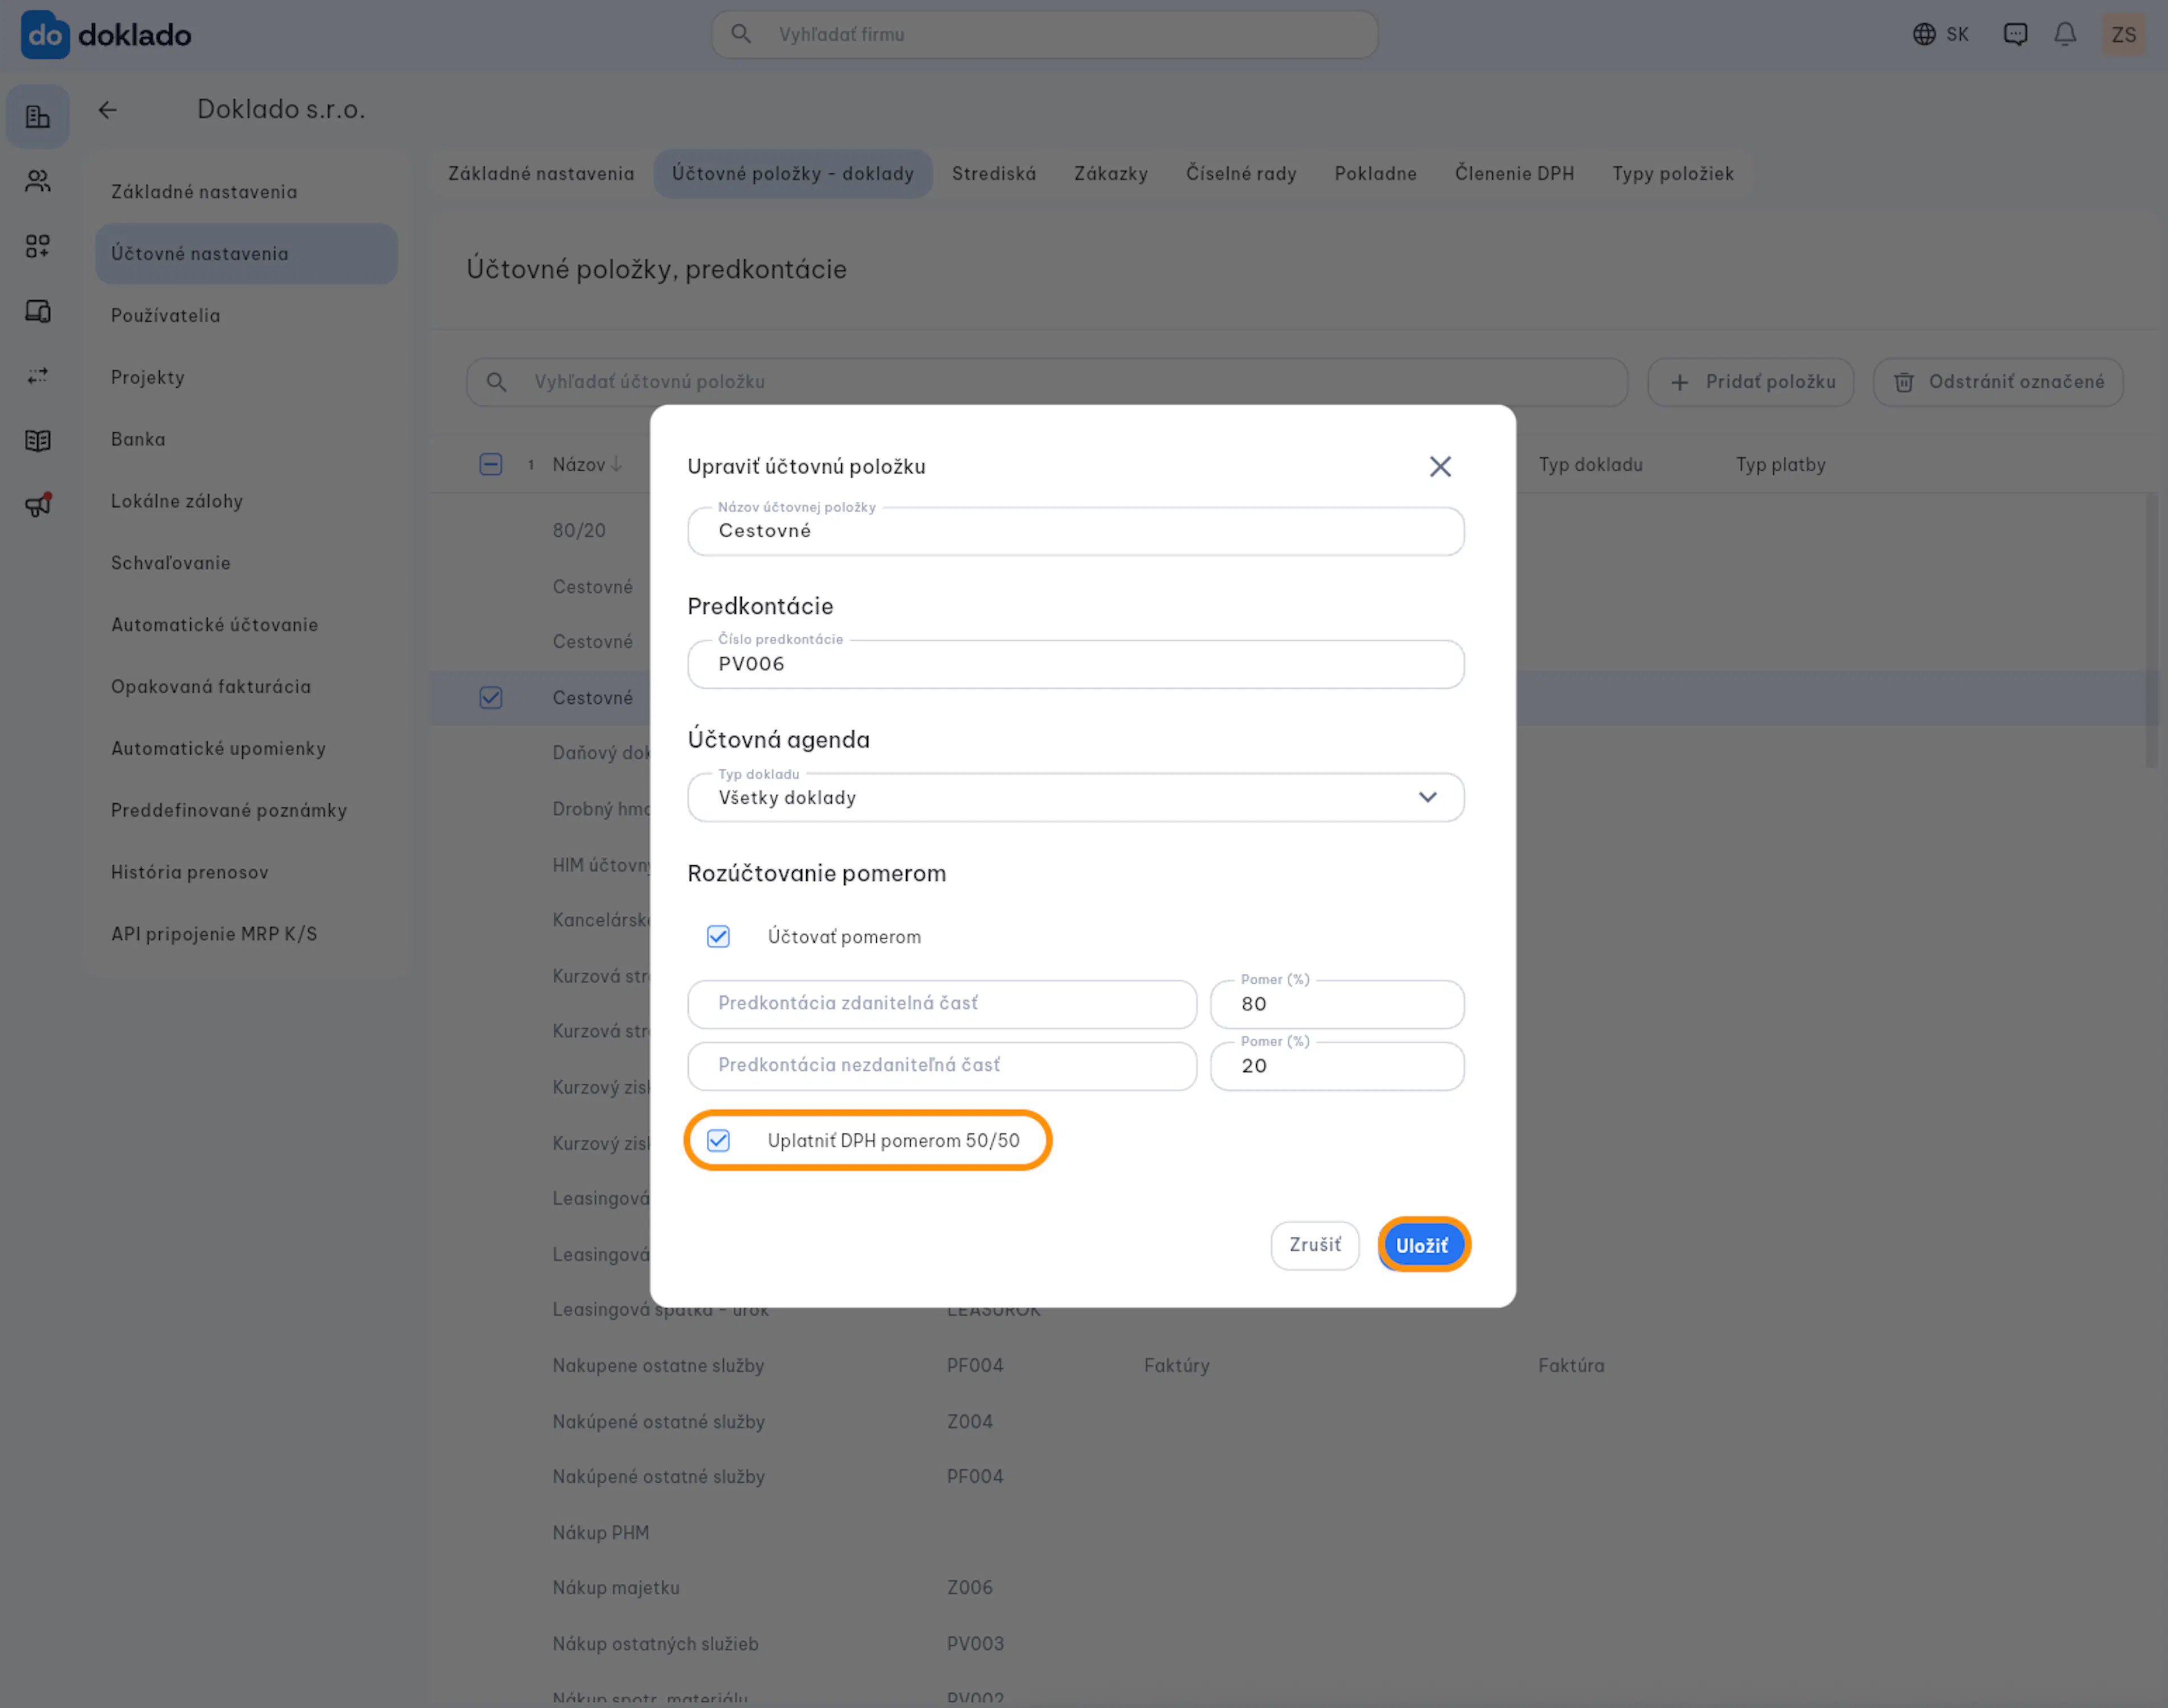Click Odstrániť označené button
Image resolution: width=2168 pixels, height=1708 pixels.
tap(1998, 382)
